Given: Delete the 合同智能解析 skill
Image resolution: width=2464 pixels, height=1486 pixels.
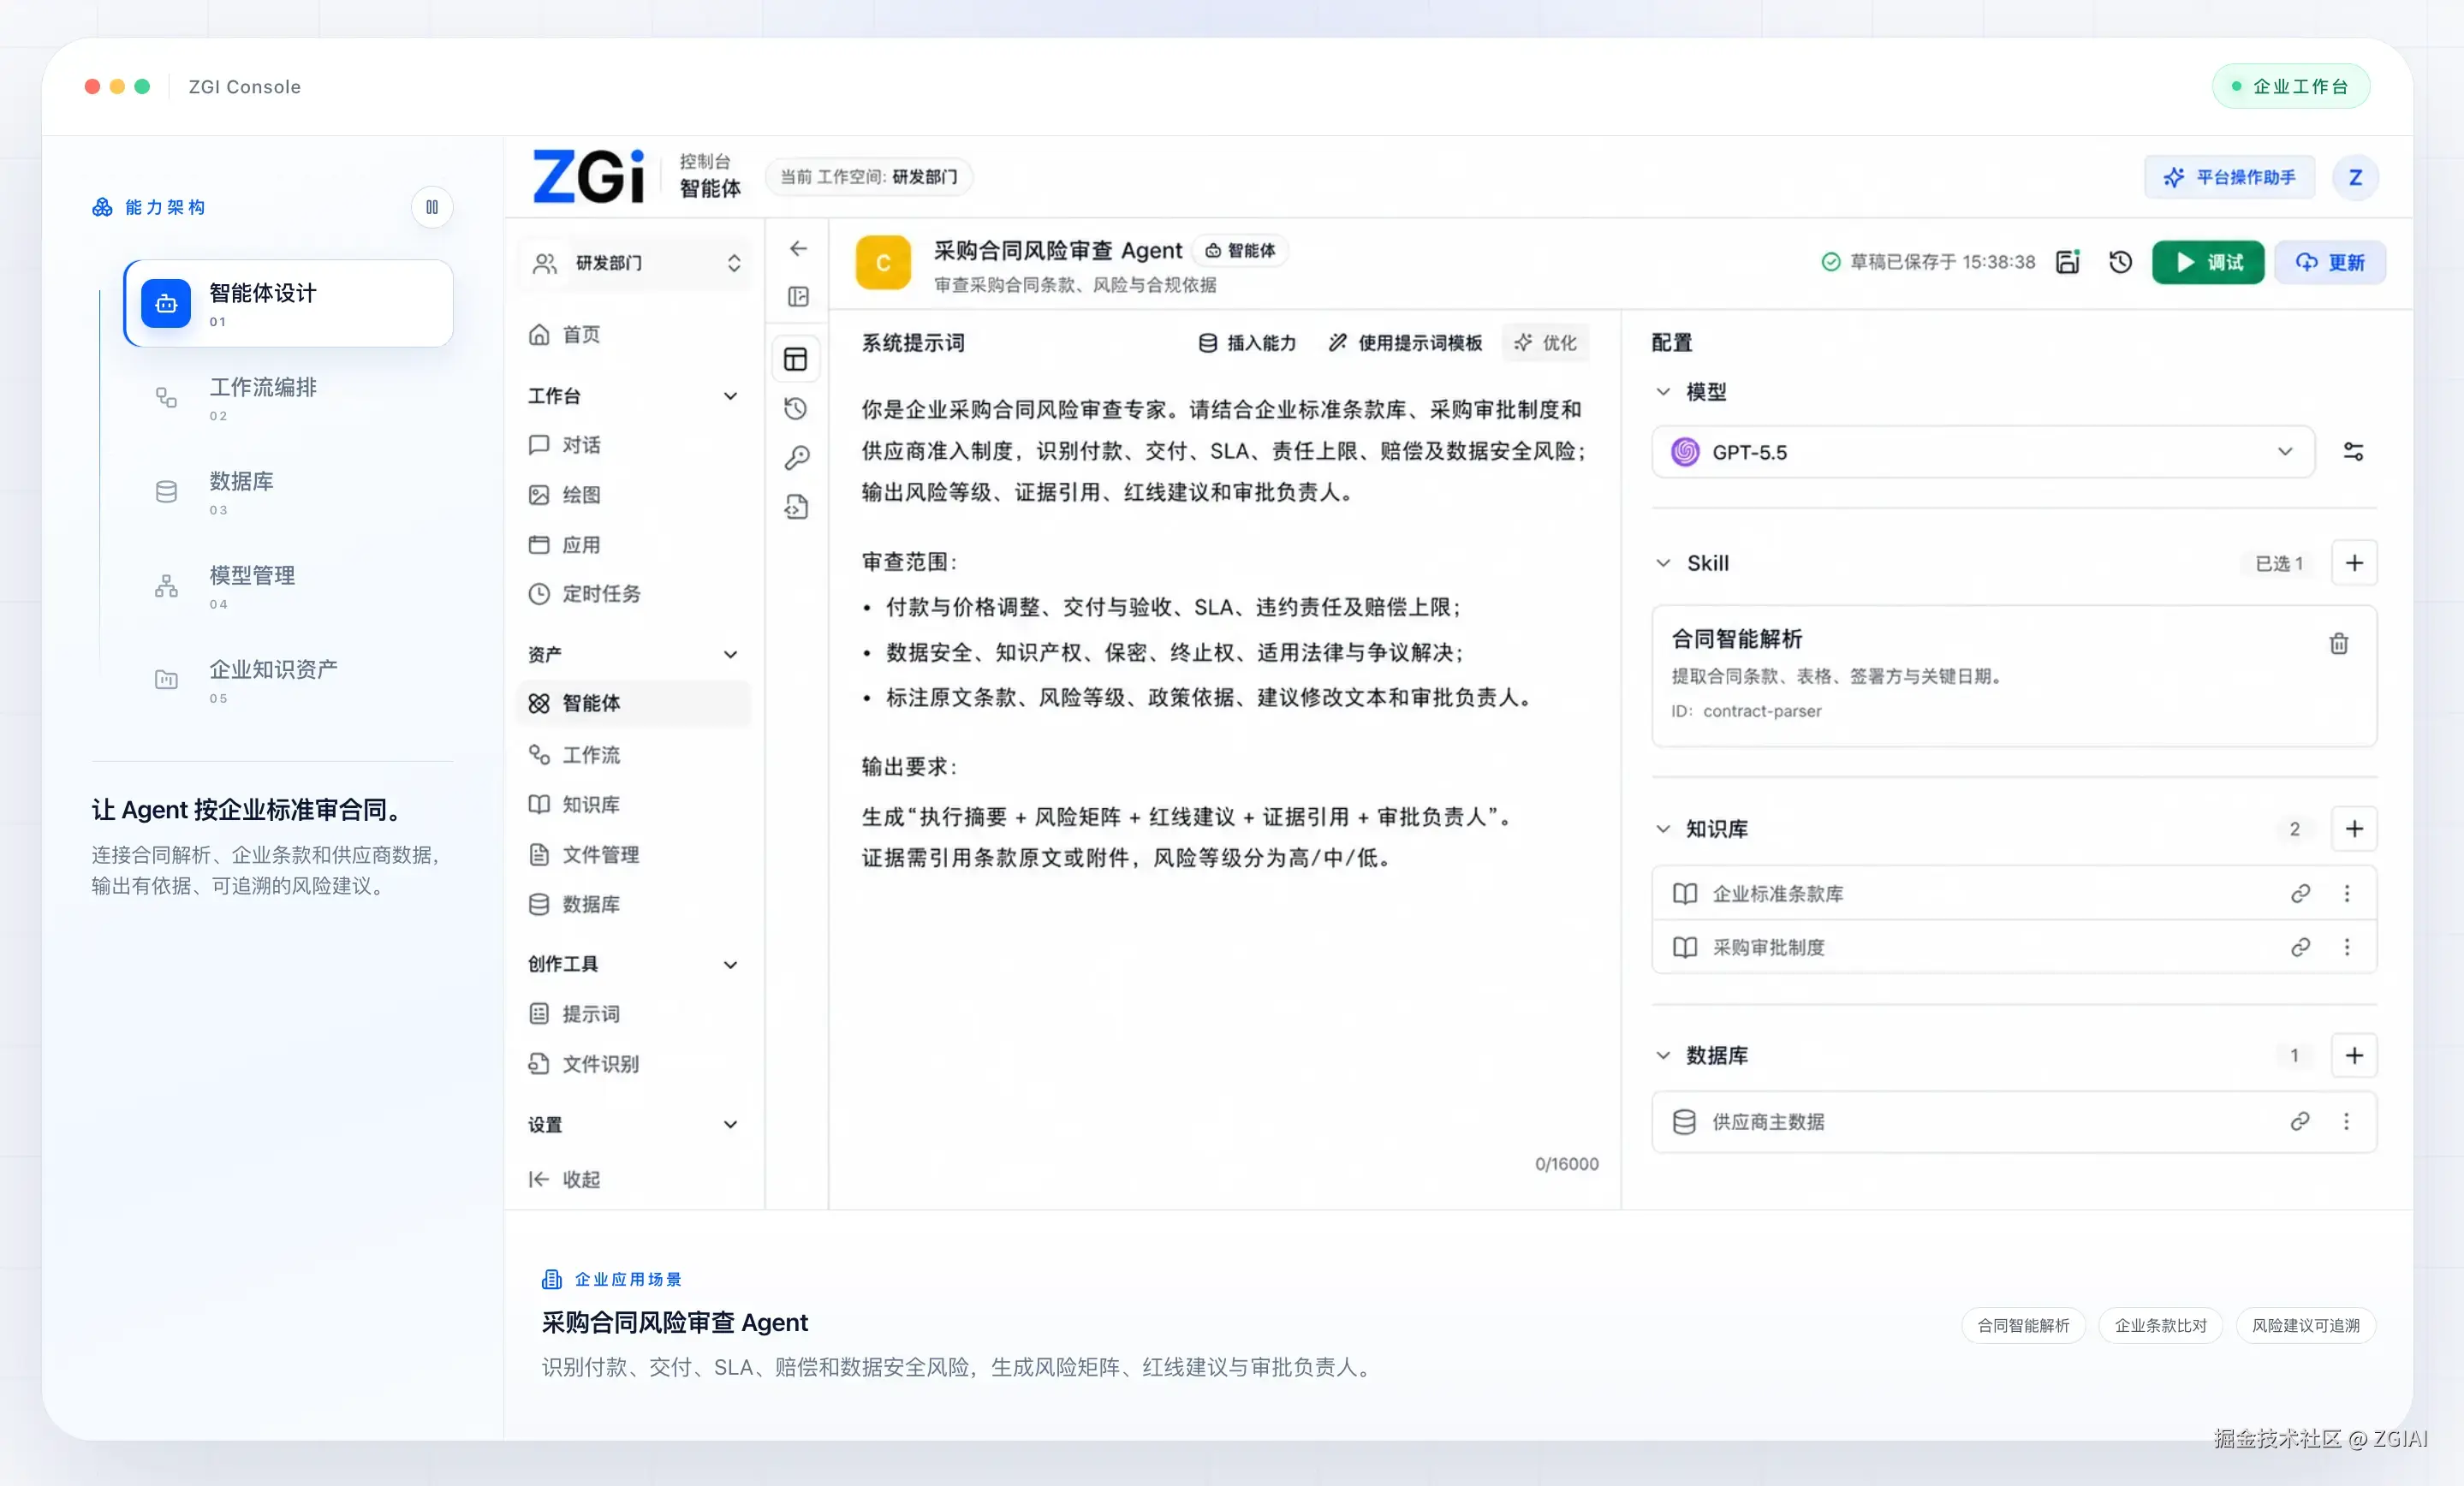Looking at the screenshot, I should (2339, 644).
